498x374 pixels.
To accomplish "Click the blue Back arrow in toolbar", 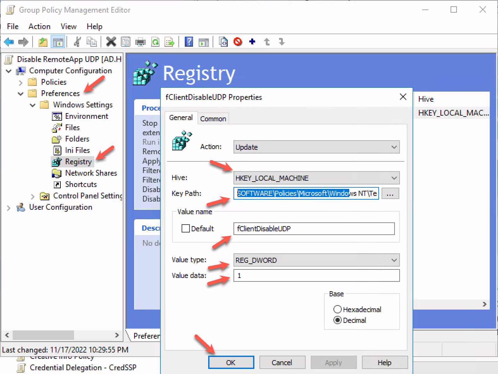I will pos(9,42).
